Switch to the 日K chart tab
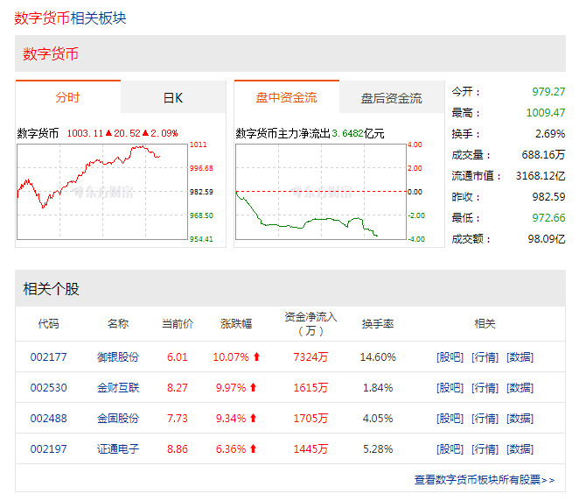Viewport: 579px width, 501px height. (x=173, y=97)
